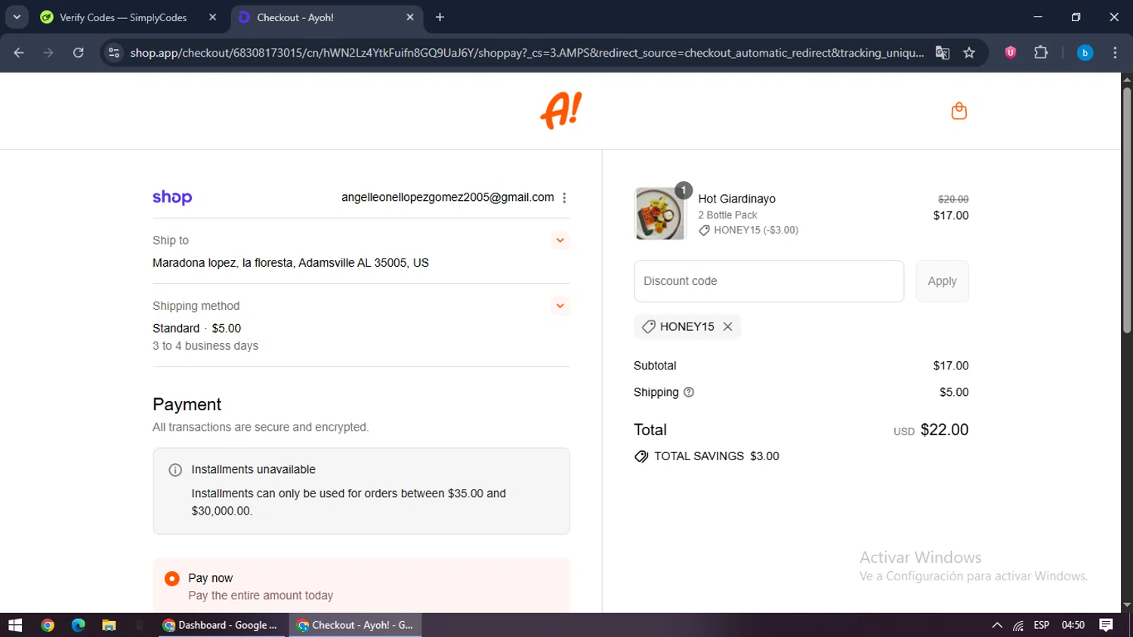Click the TOTAL SAVINGS tag icon
The height and width of the screenshot is (637, 1133).
641,456
